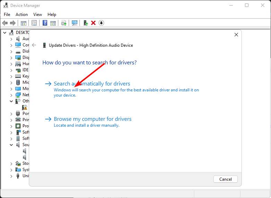
Task: Select the DESKTO root computer name
Action: tap(23, 33)
